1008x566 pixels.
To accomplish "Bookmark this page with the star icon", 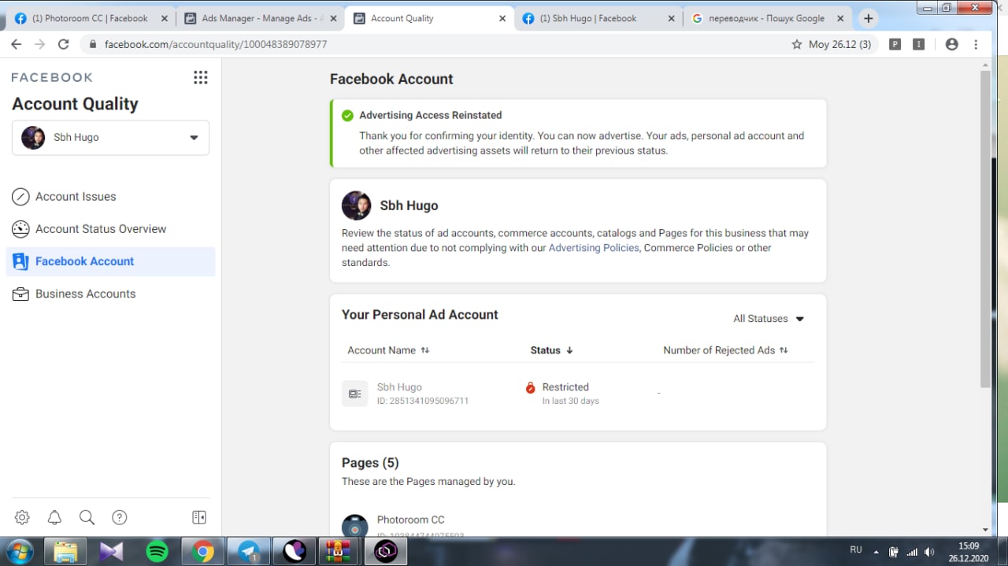I will click(797, 44).
